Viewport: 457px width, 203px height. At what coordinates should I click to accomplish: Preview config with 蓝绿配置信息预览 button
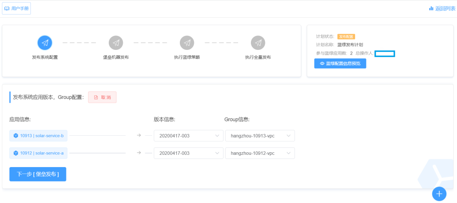(x=340, y=63)
